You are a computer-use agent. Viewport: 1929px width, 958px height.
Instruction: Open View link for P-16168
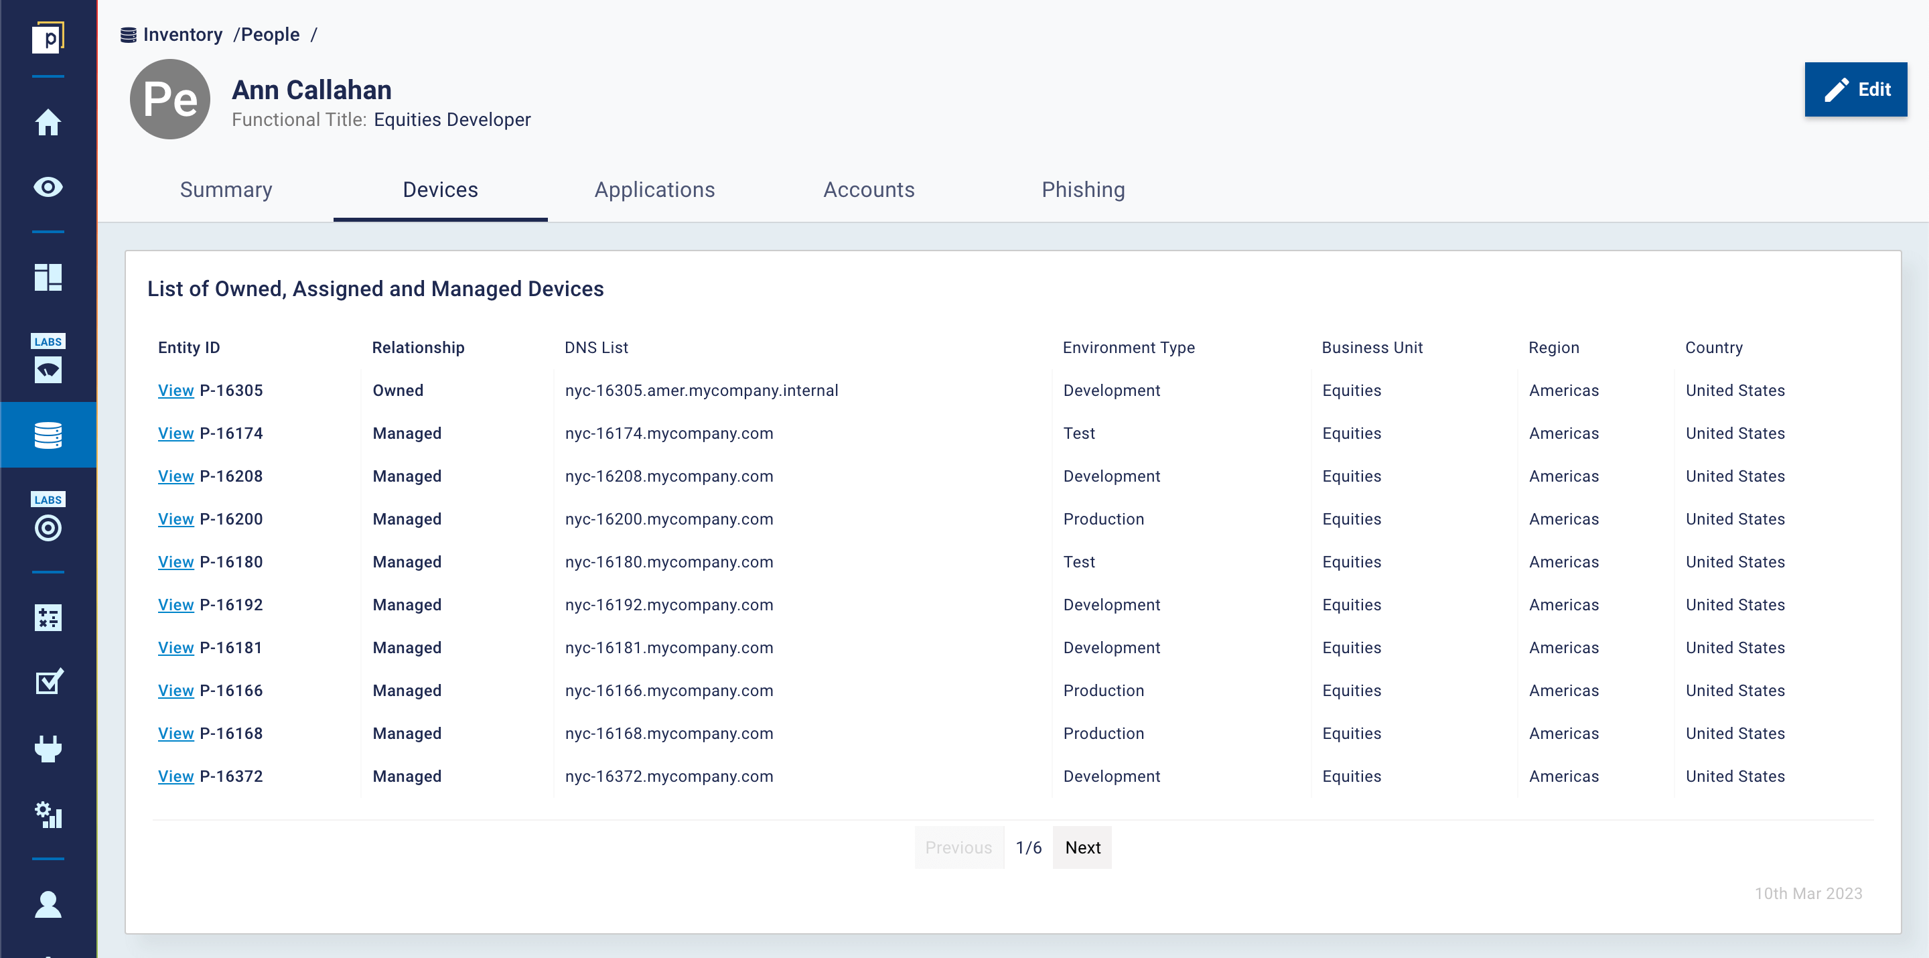[176, 734]
